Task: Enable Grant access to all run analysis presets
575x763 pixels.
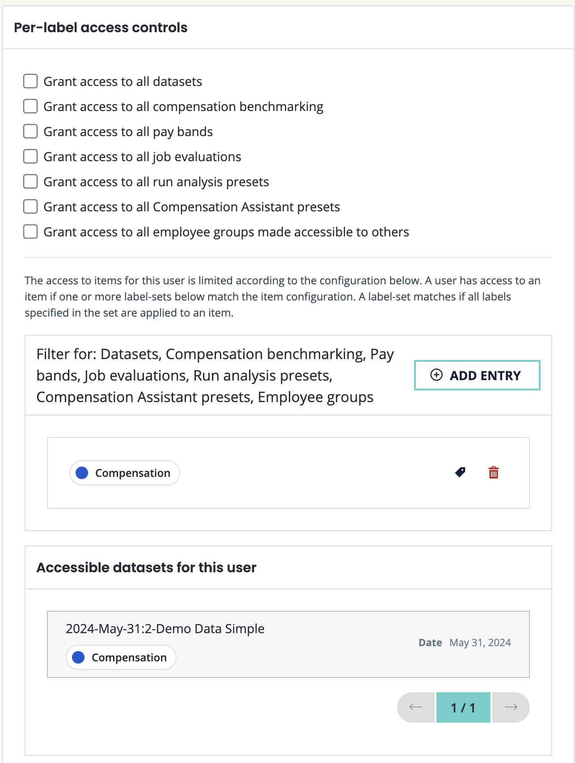Action: coord(30,182)
